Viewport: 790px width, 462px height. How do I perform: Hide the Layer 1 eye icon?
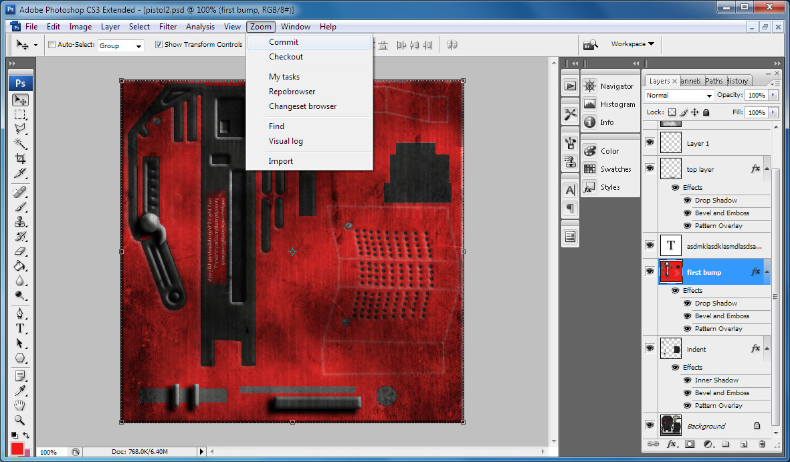[649, 143]
